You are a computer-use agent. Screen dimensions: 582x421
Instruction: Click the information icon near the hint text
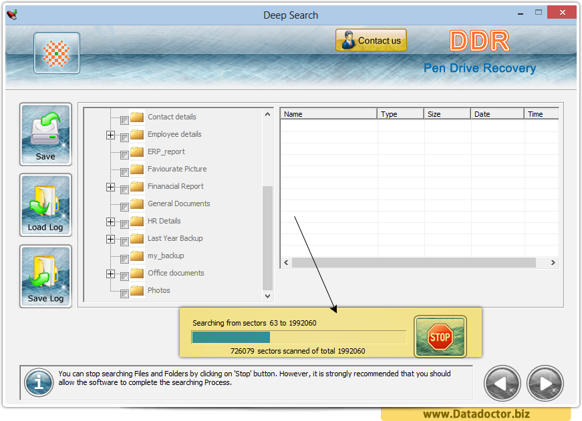[x=38, y=383]
